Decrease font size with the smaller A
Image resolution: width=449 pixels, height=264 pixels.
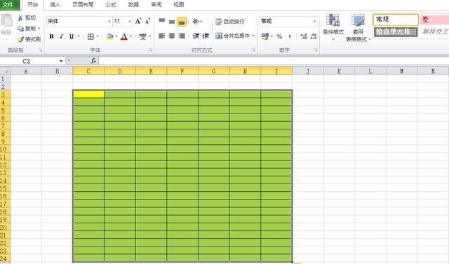pos(148,21)
